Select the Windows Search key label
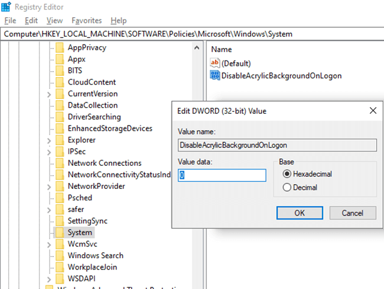This screenshot has width=384, height=289. click(96, 255)
